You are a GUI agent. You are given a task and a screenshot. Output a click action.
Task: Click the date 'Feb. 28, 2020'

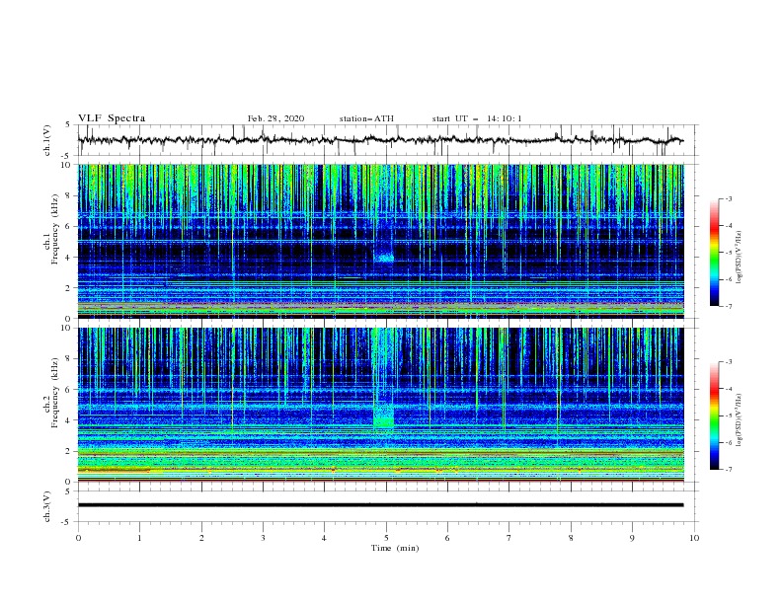(x=275, y=118)
